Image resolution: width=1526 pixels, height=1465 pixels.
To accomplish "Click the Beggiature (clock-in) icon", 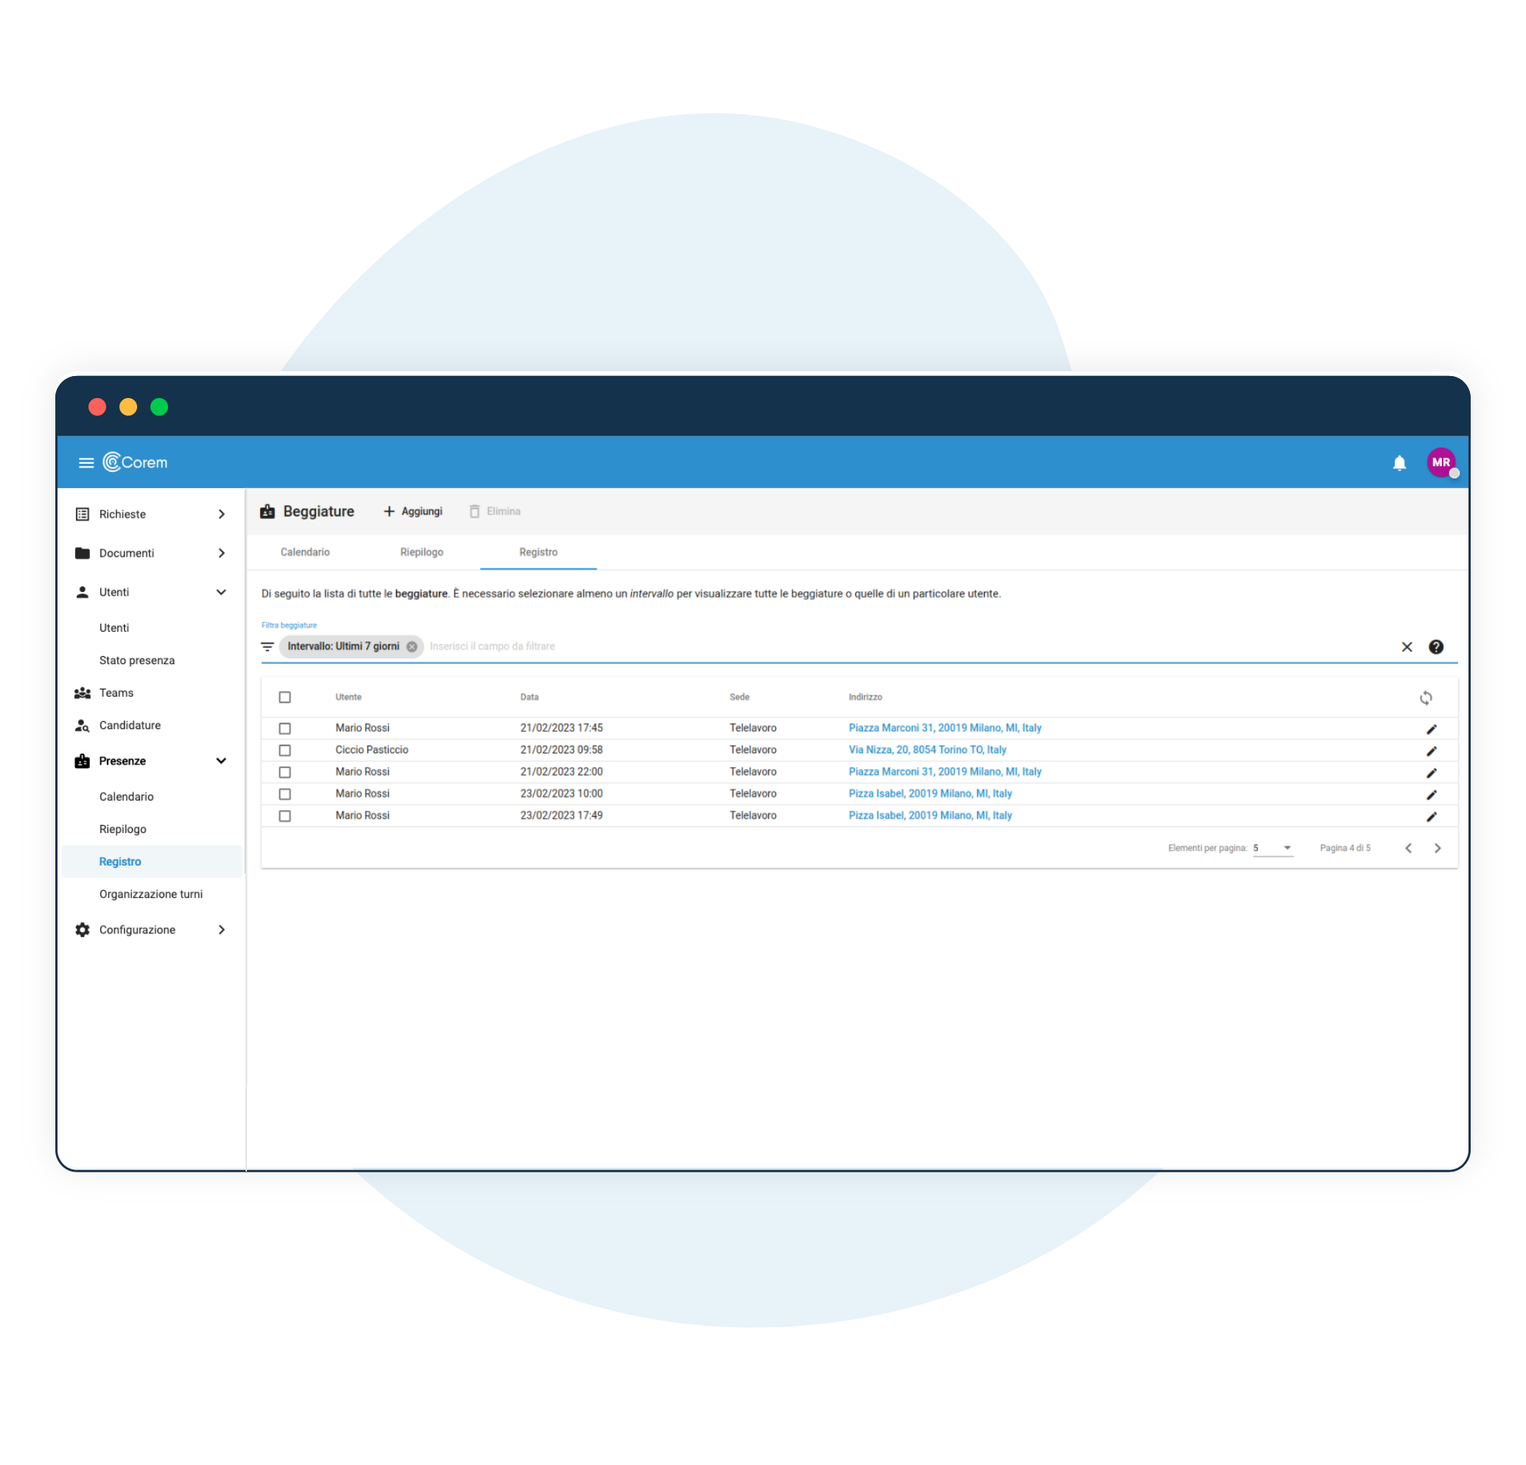I will pos(273,509).
